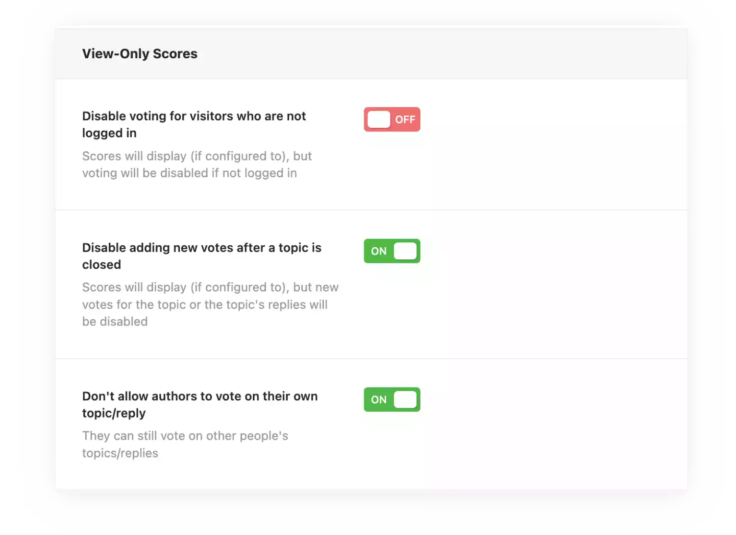This screenshot has height=535, width=736.
Task: Click the "voting will be disabled if not logged in" description
Action: click(x=189, y=173)
